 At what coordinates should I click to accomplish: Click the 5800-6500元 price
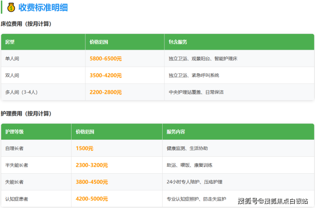106,59
